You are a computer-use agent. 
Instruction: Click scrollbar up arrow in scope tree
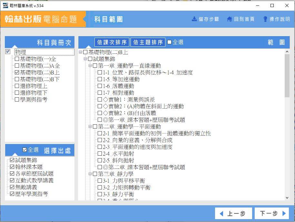pos(287,51)
